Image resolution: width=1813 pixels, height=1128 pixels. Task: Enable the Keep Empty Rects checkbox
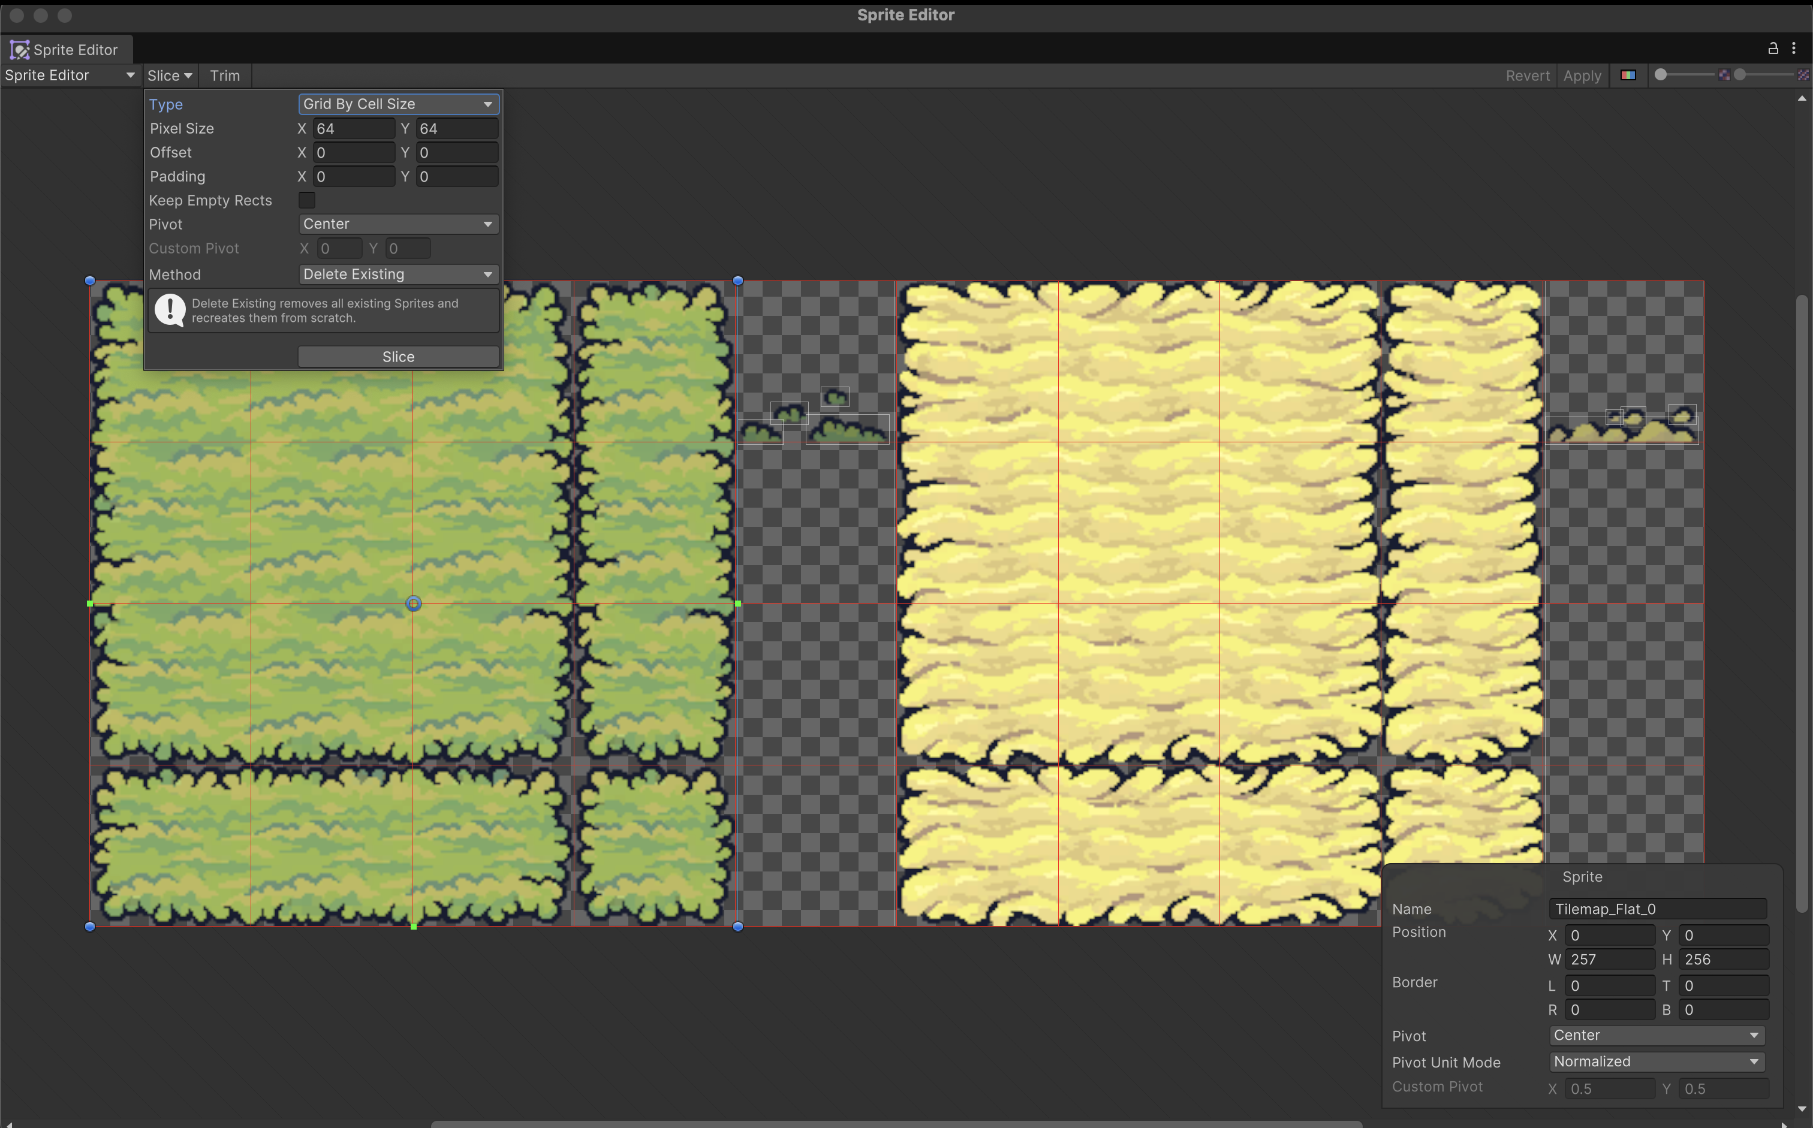pos(306,200)
